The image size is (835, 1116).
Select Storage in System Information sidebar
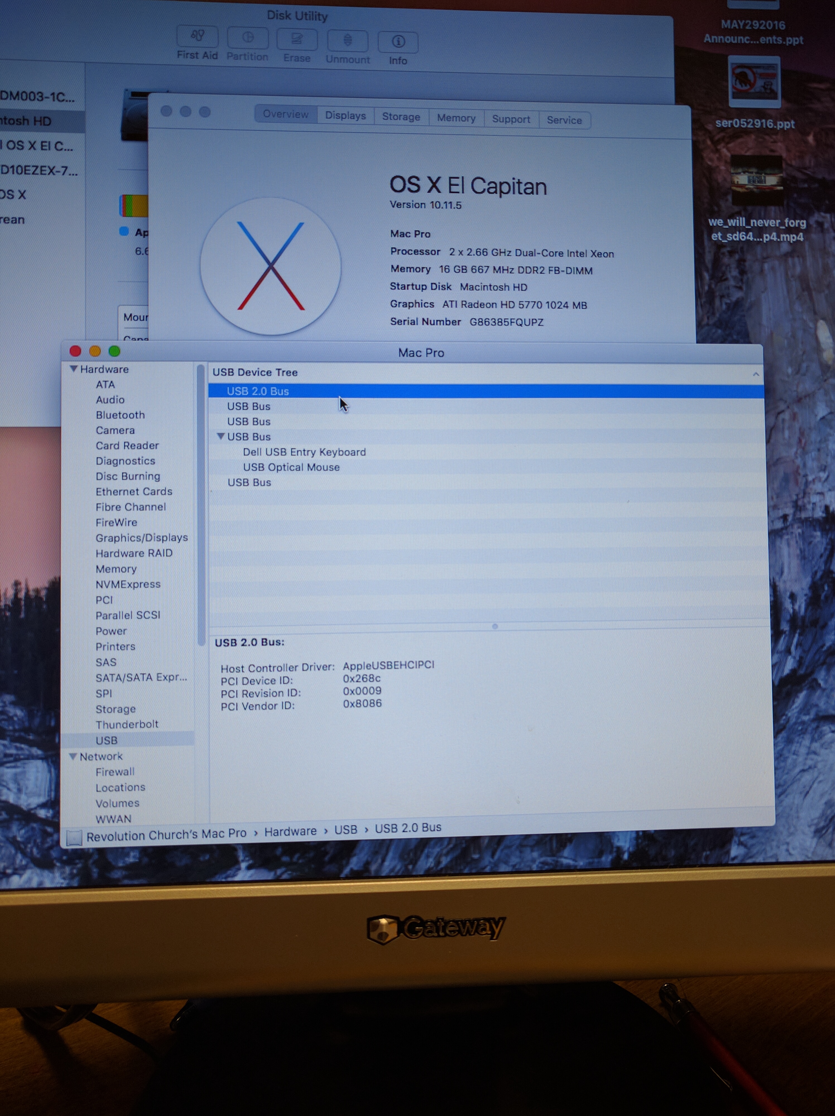click(x=116, y=709)
